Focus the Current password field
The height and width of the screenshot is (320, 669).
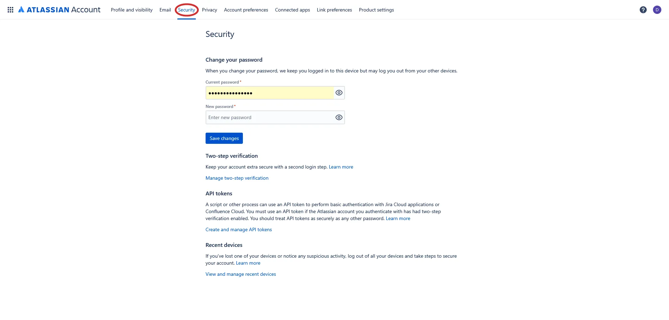pyautogui.click(x=270, y=93)
